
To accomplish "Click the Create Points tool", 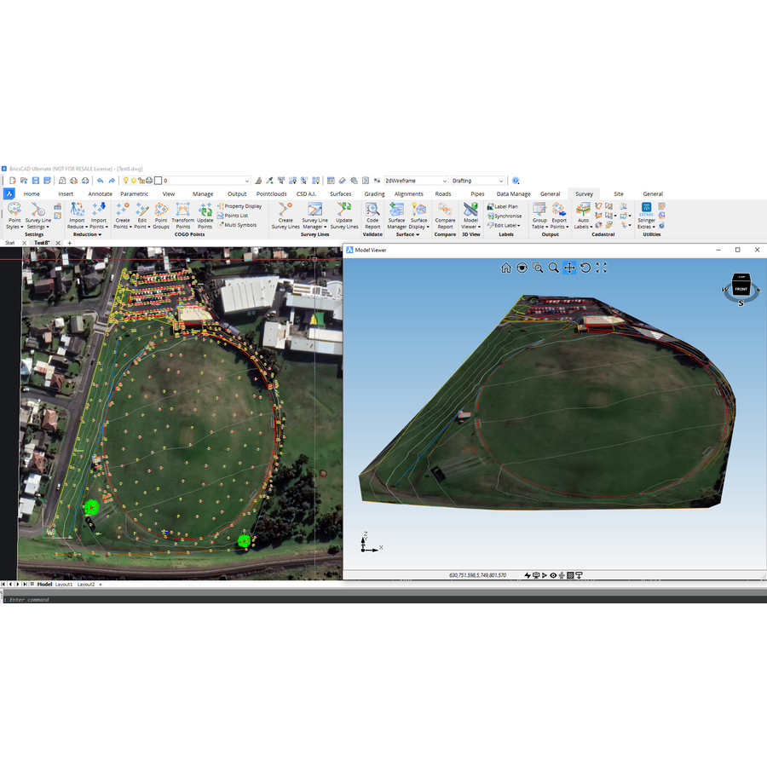I will coord(122,216).
